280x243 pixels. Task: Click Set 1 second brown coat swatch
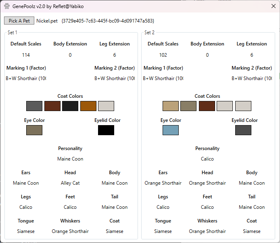point(52,106)
